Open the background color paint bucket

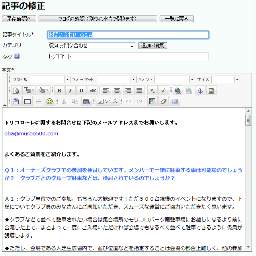click(43, 90)
